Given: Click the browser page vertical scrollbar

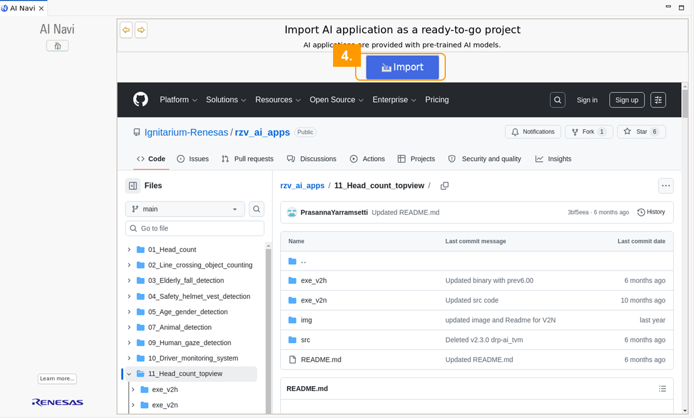Looking at the screenshot, I should [x=685, y=103].
